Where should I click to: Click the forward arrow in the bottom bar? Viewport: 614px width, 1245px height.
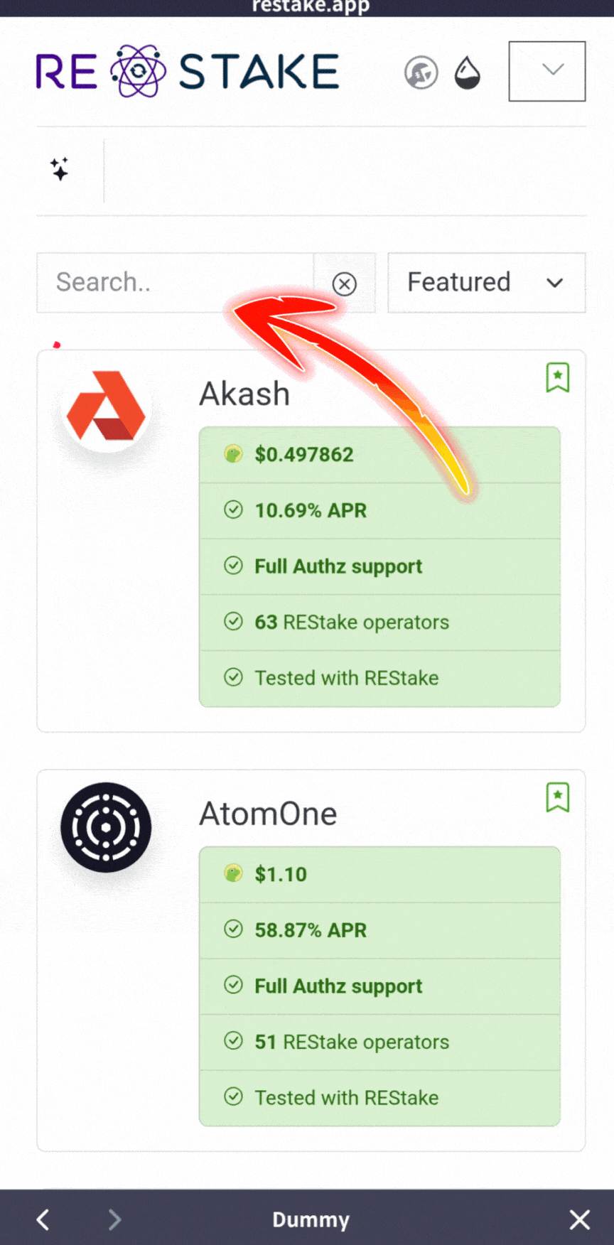tap(114, 1219)
